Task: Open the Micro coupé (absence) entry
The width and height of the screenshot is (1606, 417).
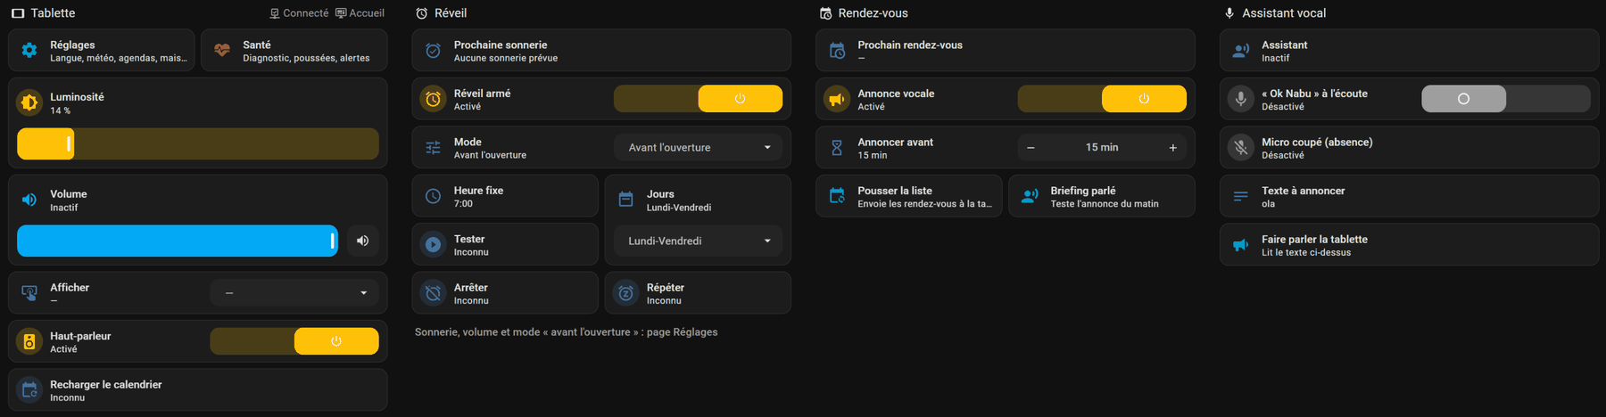Action: [1409, 148]
